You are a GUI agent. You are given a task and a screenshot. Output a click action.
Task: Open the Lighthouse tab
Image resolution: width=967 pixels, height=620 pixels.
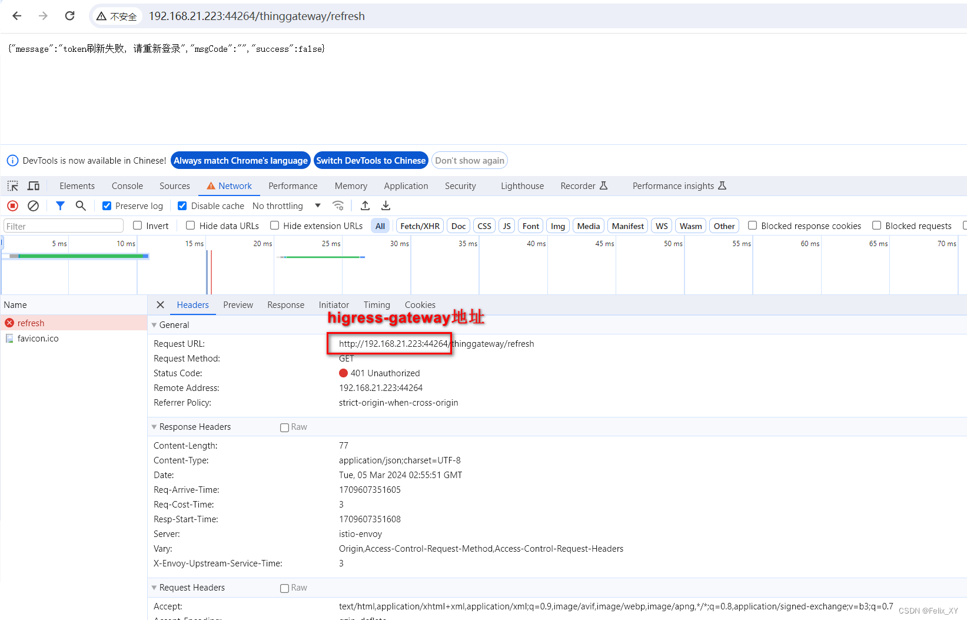523,186
